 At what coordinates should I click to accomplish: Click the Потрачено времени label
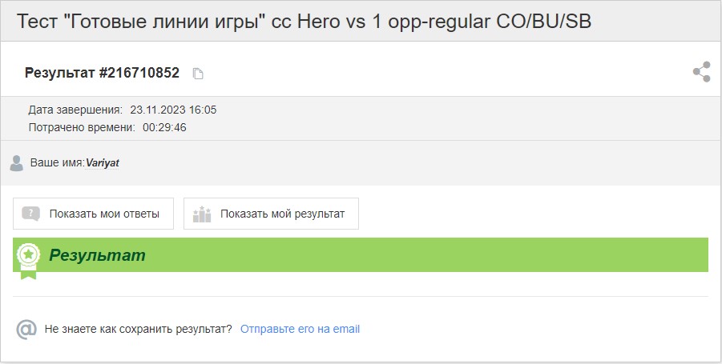coord(82,127)
